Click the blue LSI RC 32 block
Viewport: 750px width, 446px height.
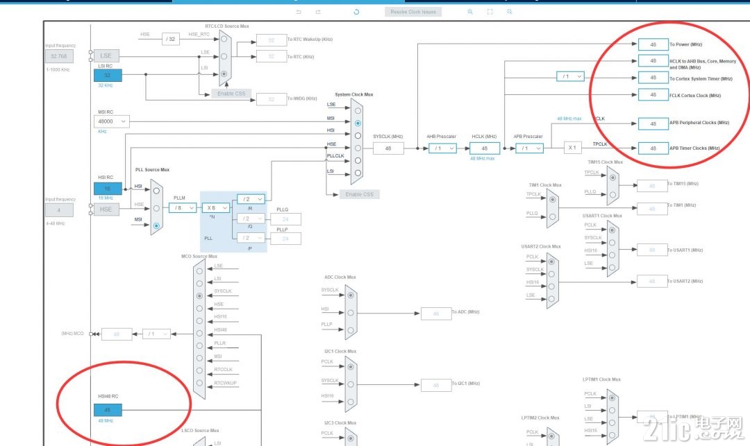tap(108, 75)
